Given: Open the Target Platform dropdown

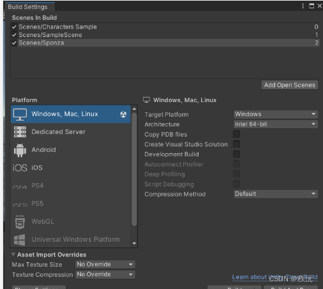Looking at the screenshot, I should 276,114.
